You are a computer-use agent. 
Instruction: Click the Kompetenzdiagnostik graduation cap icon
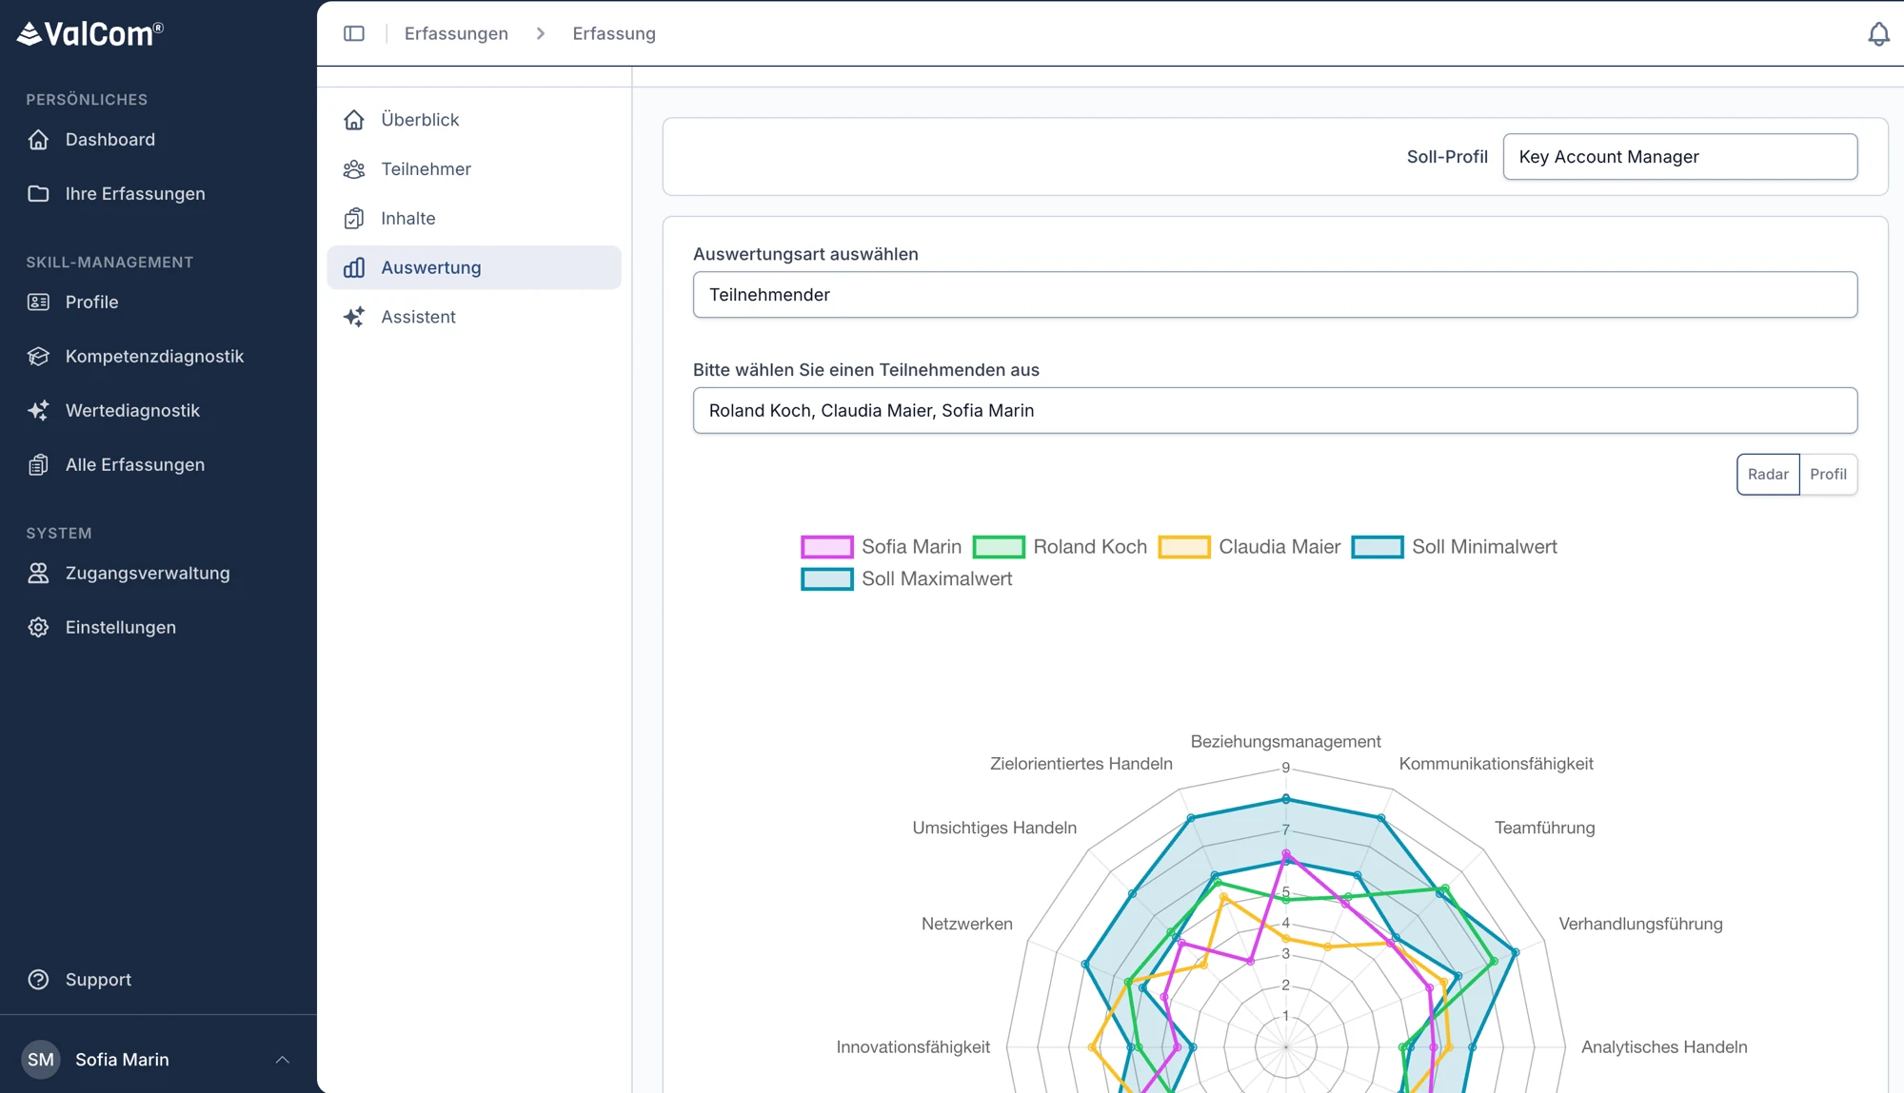pos(38,357)
